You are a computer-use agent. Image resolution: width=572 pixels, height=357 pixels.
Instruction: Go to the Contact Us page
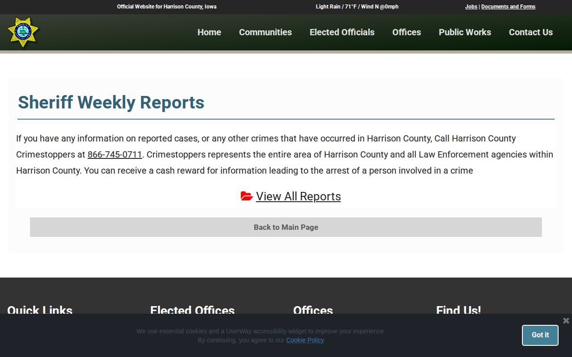(531, 32)
